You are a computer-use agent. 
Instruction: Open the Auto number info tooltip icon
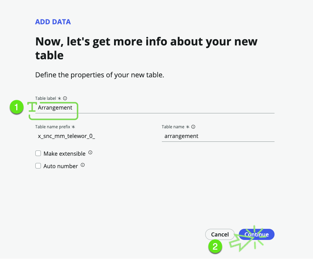[83, 165]
